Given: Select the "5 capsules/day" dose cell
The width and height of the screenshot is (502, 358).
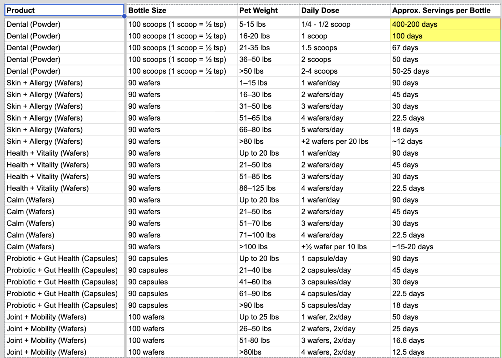Looking at the screenshot, I should (345, 305).
